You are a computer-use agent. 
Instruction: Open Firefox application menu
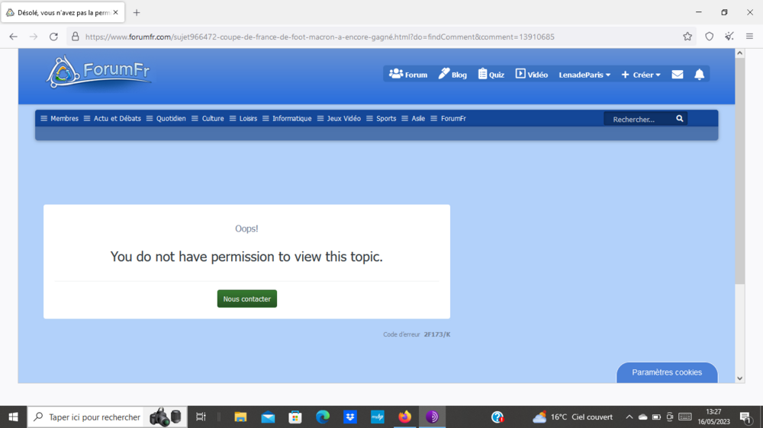[749, 37]
